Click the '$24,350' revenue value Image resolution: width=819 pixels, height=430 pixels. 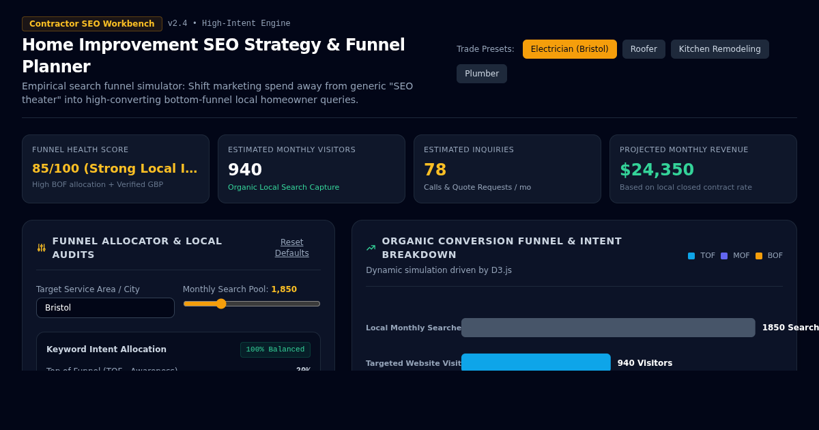[657, 170]
